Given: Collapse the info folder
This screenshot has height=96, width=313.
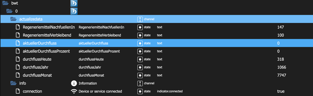Looking at the screenshot, I should click(x=14, y=83).
